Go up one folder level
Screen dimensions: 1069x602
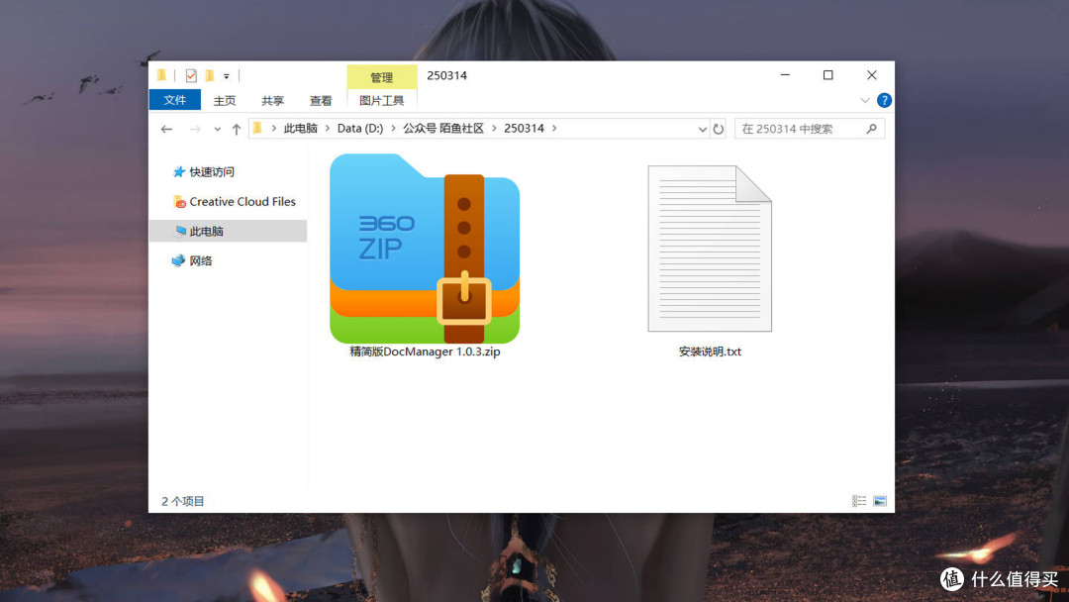(x=236, y=129)
